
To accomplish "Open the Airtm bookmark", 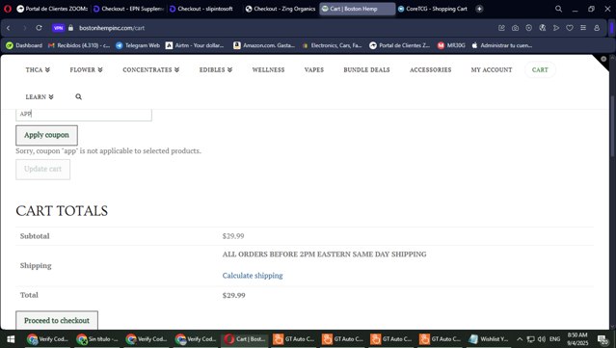I will (195, 45).
